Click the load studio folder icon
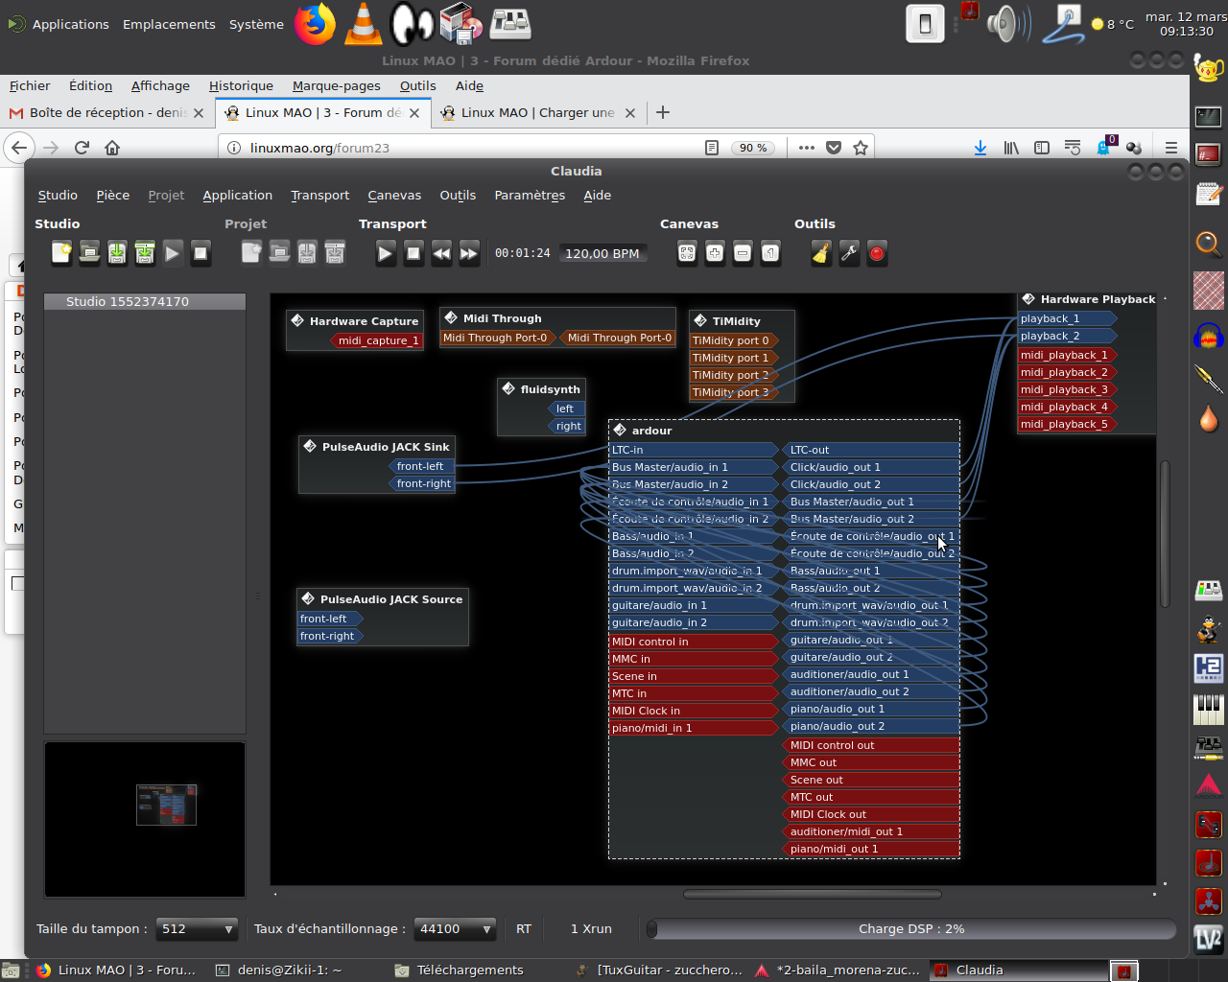This screenshot has width=1228, height=982. click(x=89, y=253)
